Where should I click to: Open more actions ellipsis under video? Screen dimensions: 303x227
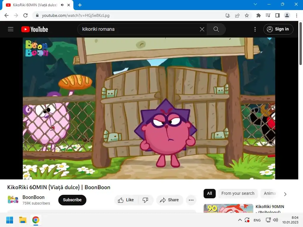191,200
